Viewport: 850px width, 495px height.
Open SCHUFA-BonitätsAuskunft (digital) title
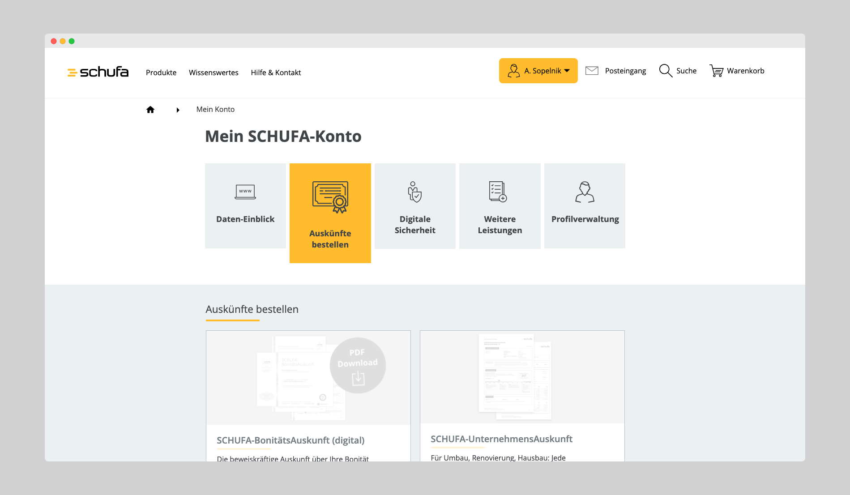click(x=290, y=440)
